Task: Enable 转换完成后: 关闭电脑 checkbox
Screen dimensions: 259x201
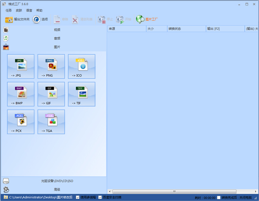Action: tap(219, 198)
